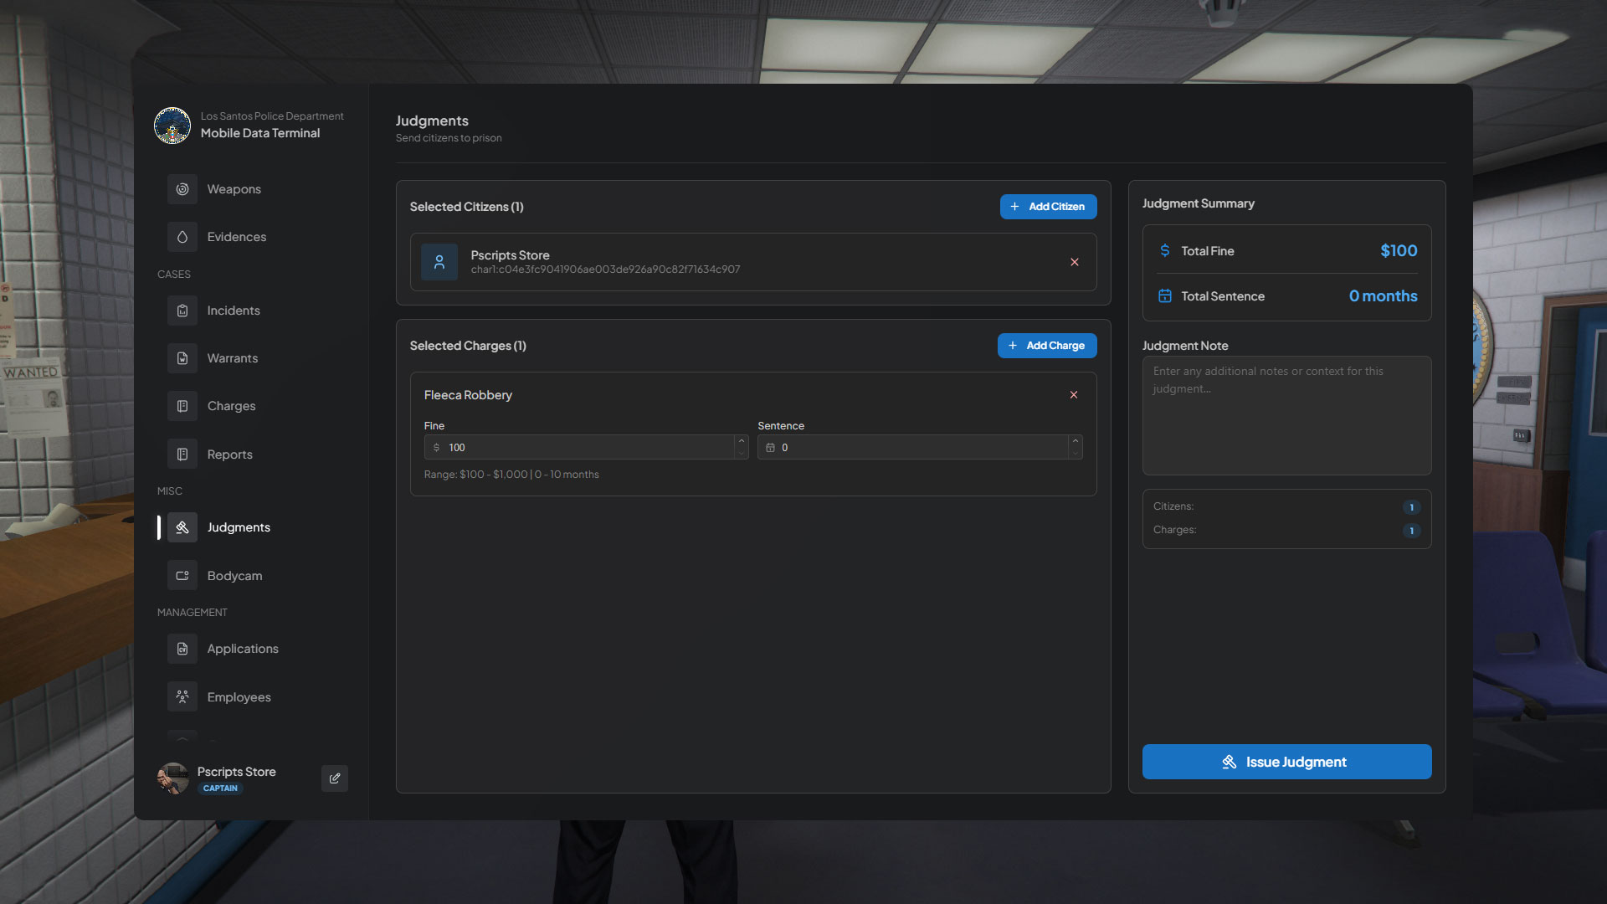
Task: Select the Fleeca Robbery charge title
Action: point(468,395)
